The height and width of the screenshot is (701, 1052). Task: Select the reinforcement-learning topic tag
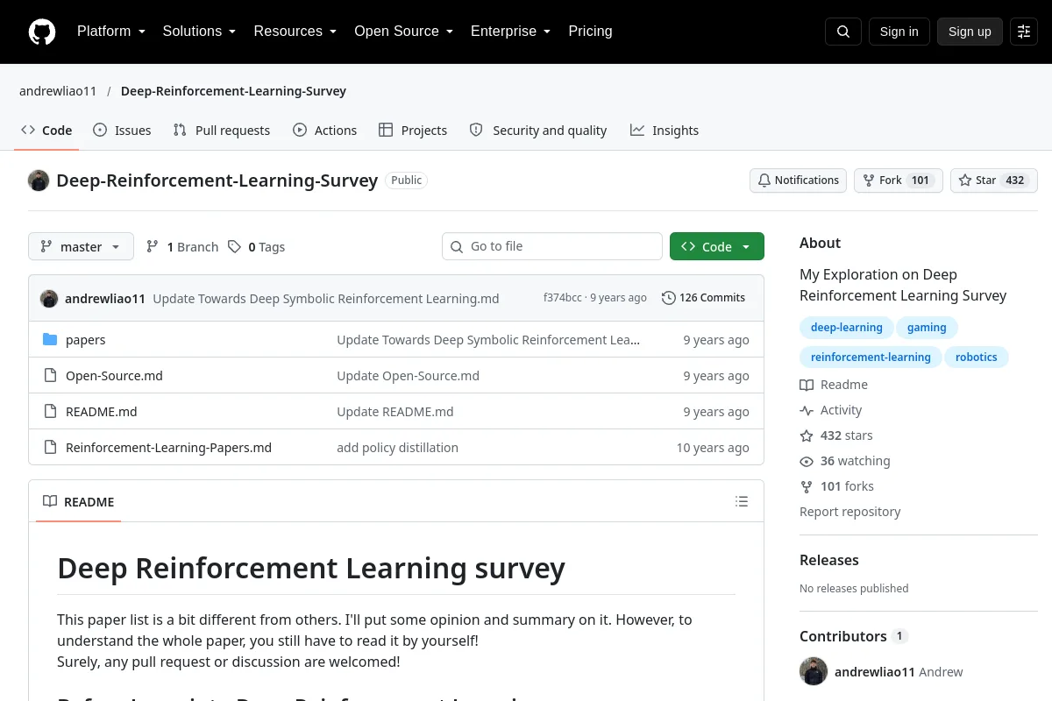click(x=871, y=358)
